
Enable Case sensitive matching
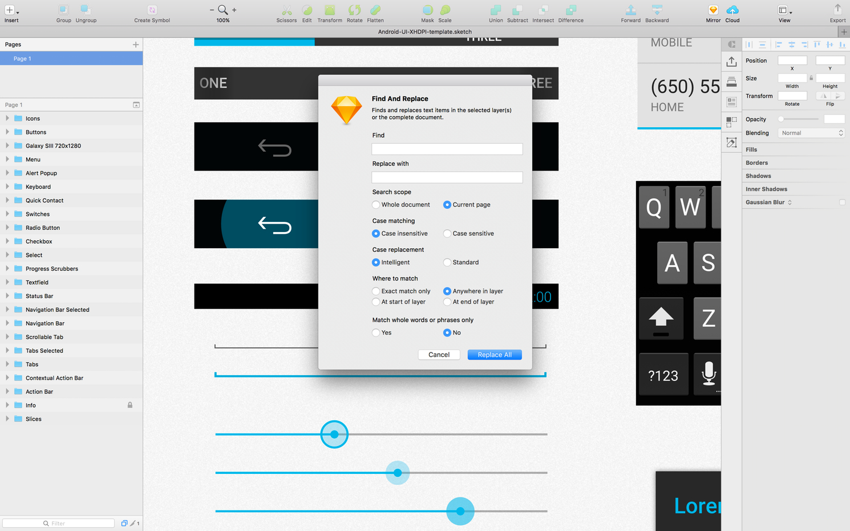point(447,233)
